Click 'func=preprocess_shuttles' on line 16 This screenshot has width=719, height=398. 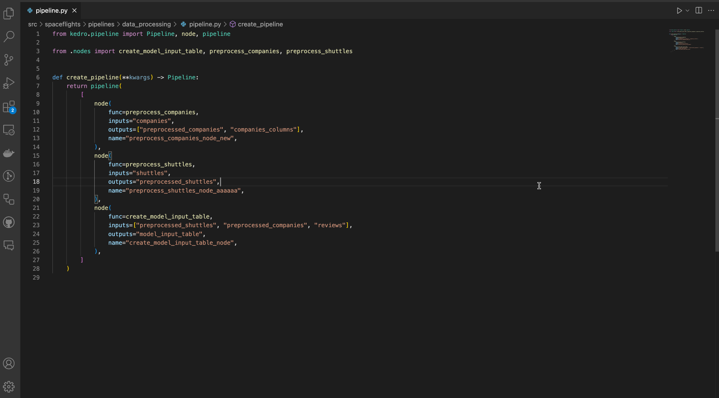[150, 164]
